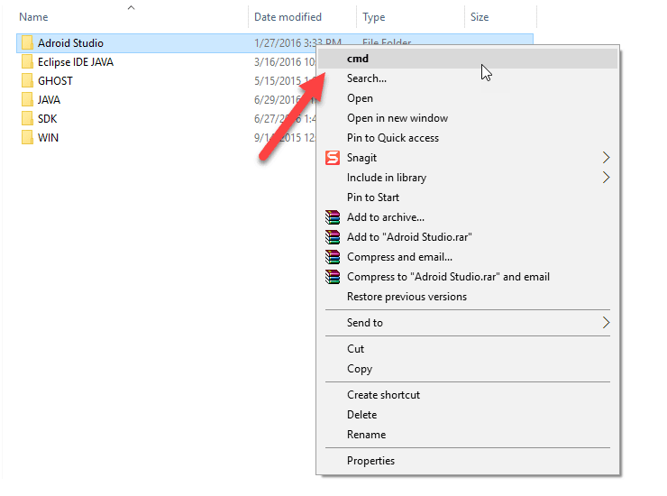The image size is (667, 496).
Task: Select the SDK folder name
Action: pos(47,119)
